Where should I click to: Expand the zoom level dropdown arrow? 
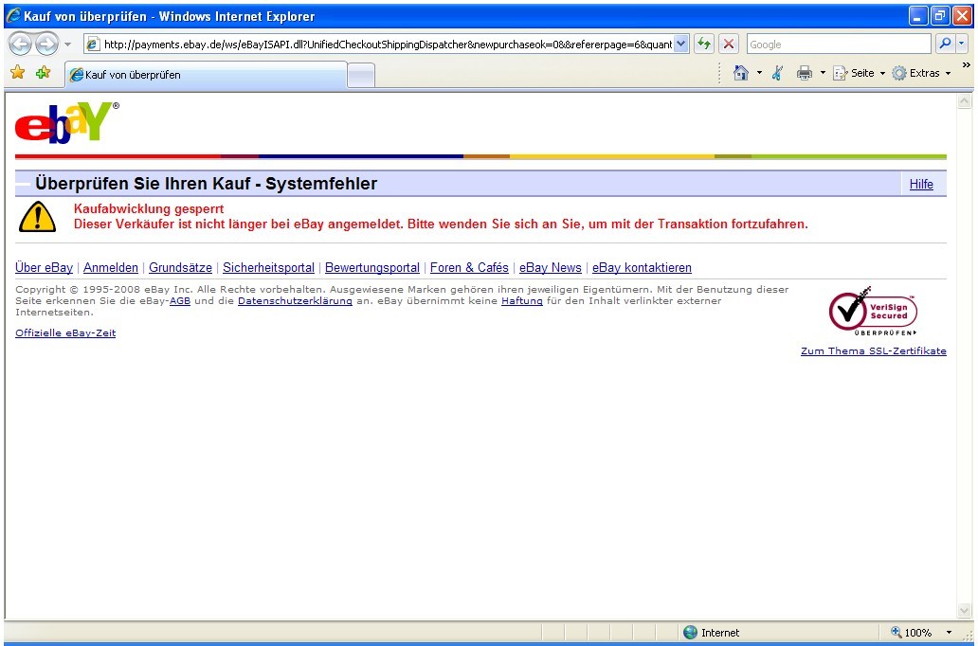(x=950, y=633)
